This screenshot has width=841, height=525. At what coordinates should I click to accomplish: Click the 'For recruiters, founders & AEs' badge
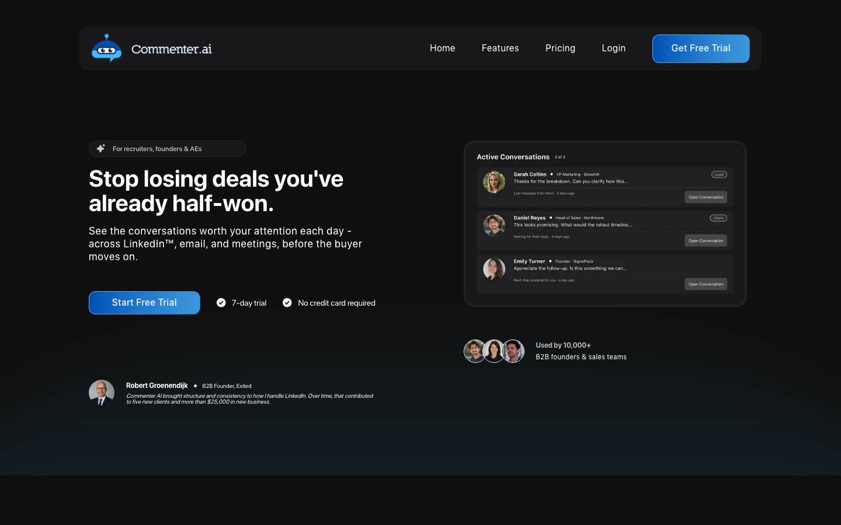[168, 149]
